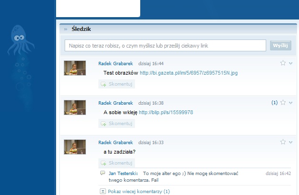Viewport: 299px width, 195px height.
Task: Open the bi.gazeta.pl image link
Action: tap(189, 73)
